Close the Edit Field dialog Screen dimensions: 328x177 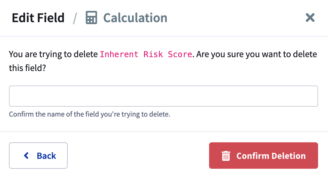(x=310, y=18)
